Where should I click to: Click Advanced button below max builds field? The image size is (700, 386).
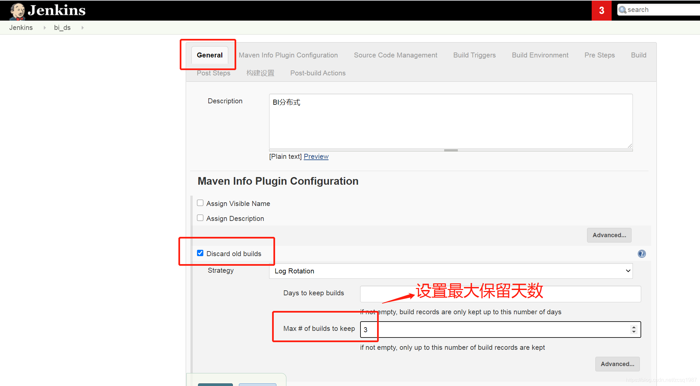click(617, 364)
